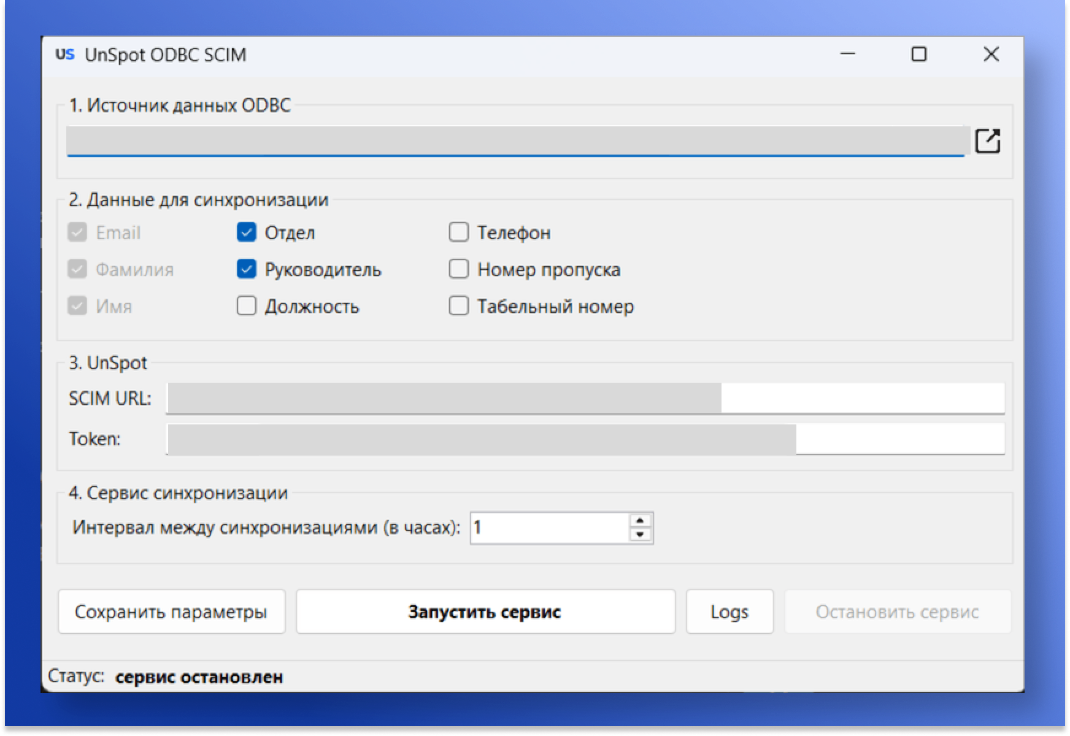Click the Сохранить параметры button
The width and height of the screenshot is (1070, 736).
(x=171, y=611)
